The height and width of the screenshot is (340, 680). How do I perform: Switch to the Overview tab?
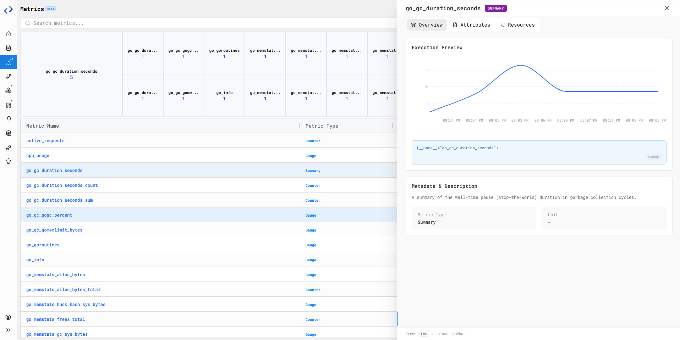pyautogui.click(x=427, y=25)
